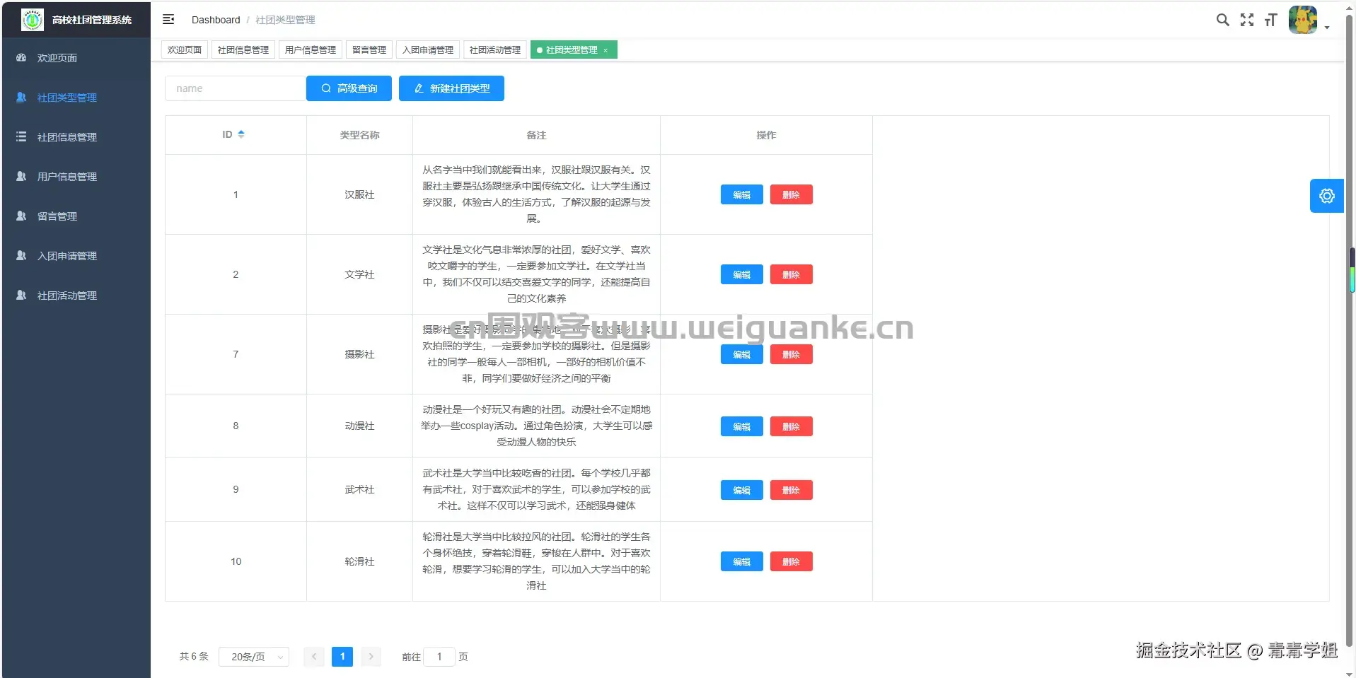Click the 新建社团类型 button
Image resolution: width=1356 pixels, height=678 pixels.
[451, 88]
